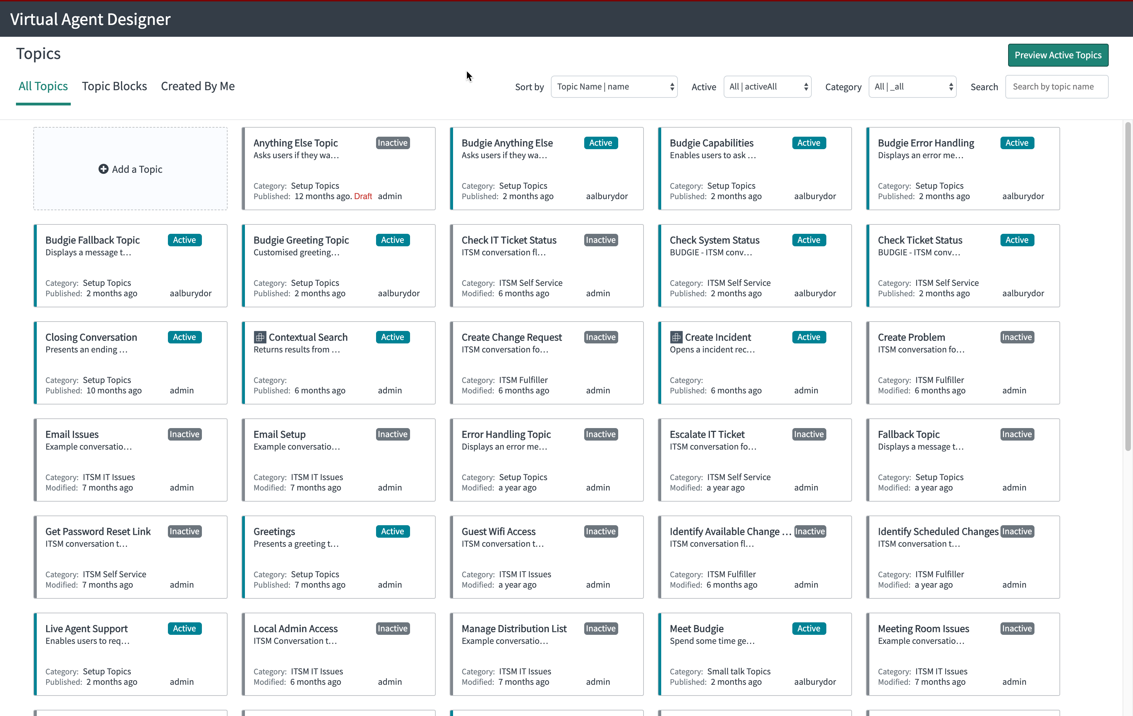Click the Inactive badge on Email Setup
The image size is (1133, 716).
393,434
